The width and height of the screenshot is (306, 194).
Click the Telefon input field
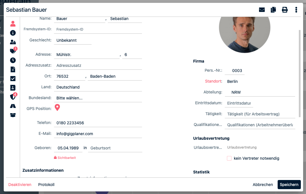[98, 123]
